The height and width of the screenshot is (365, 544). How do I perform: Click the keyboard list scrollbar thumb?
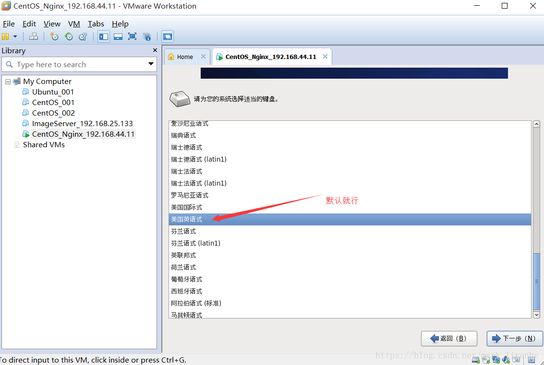(x=536, y=281)
